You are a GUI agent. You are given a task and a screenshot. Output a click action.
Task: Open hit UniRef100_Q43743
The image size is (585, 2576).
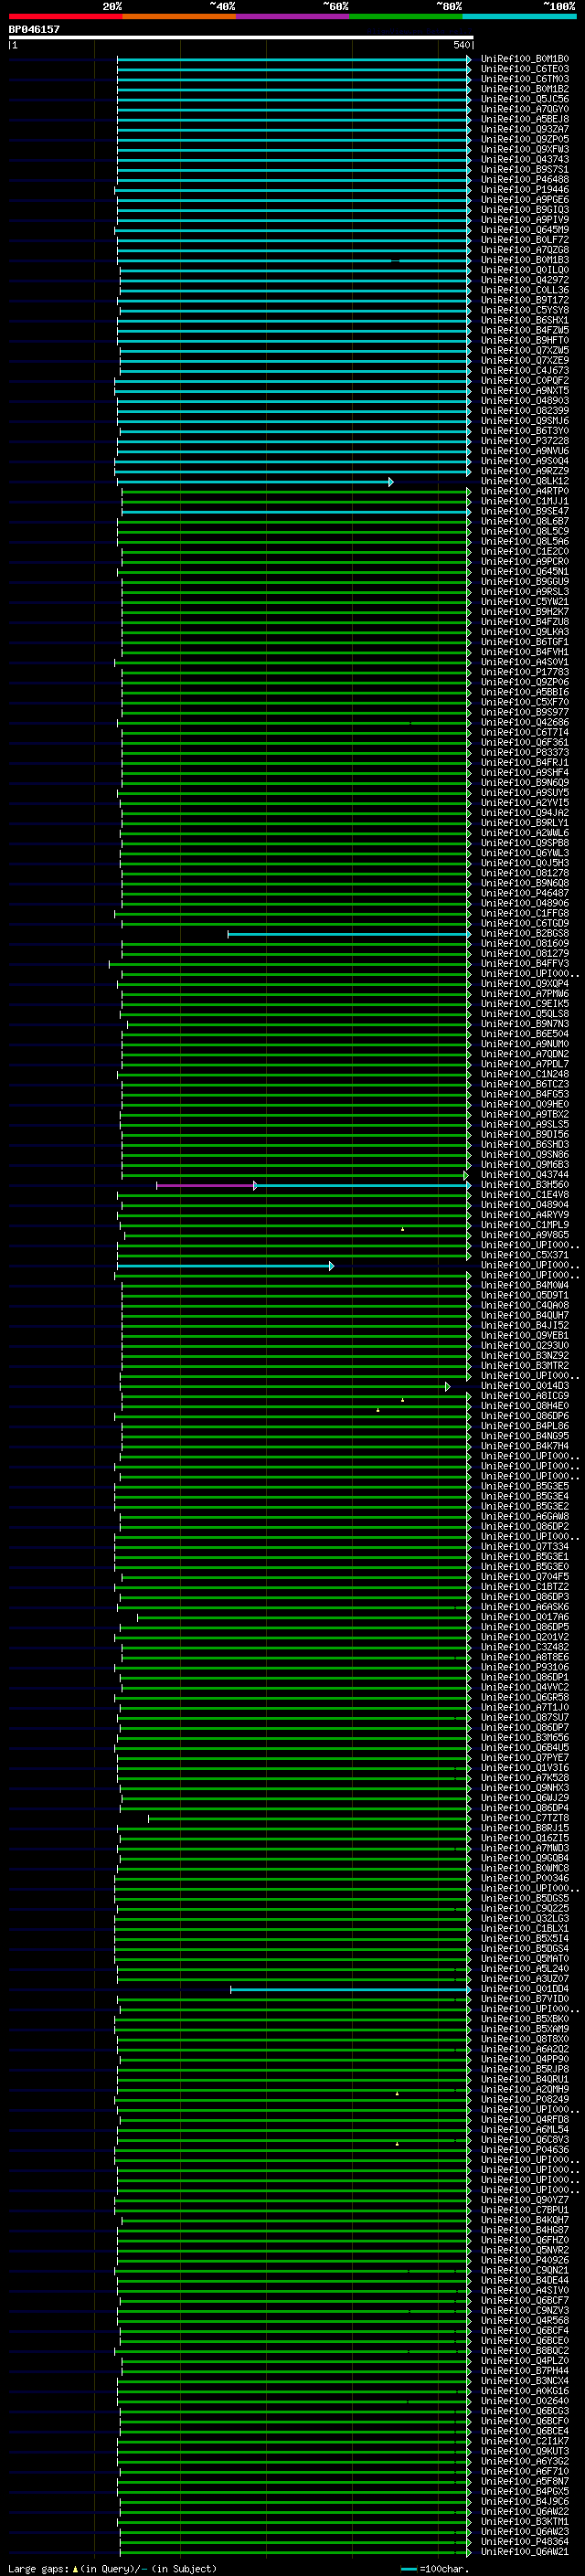coord(525,160)
